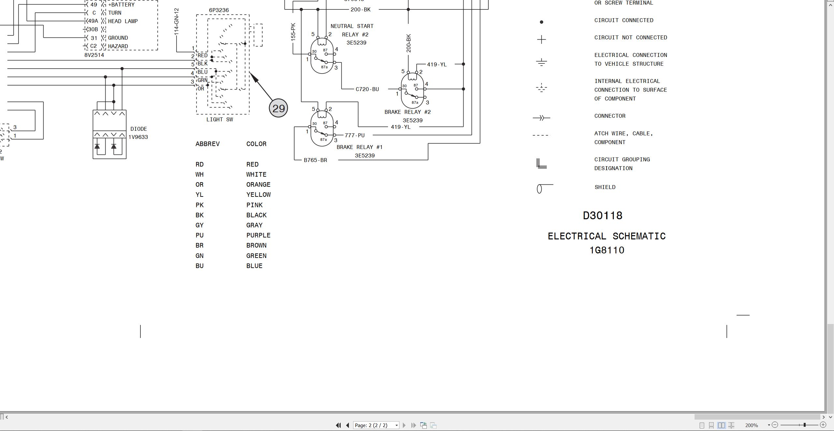The height and width of the screenshot is (431, 834).
Task: Click the HAZARD terminal label
Action: tap(118, 46)
